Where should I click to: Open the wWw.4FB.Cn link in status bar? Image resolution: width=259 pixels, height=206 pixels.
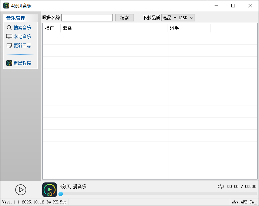coord(243,202)
